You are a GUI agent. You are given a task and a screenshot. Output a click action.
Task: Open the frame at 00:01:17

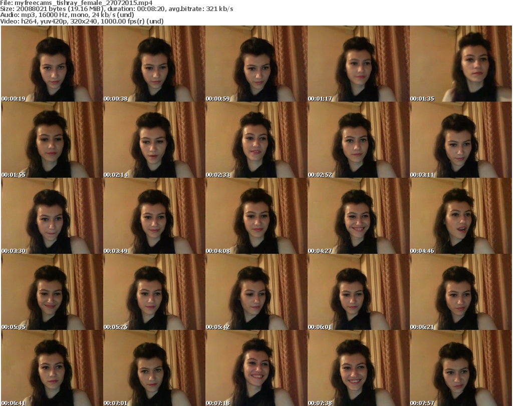359,64
